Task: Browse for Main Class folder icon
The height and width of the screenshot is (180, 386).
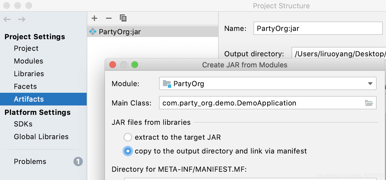Action: coord(369,103)
